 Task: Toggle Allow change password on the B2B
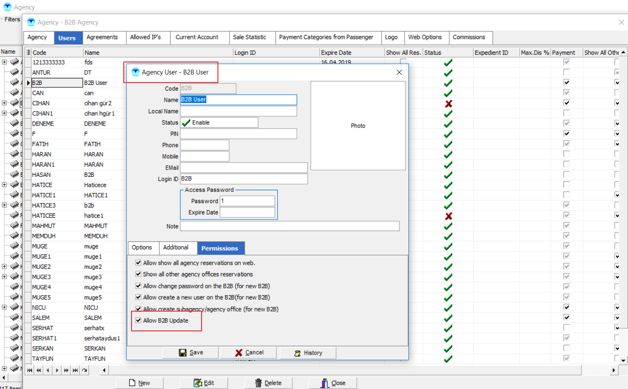[138, 286]
